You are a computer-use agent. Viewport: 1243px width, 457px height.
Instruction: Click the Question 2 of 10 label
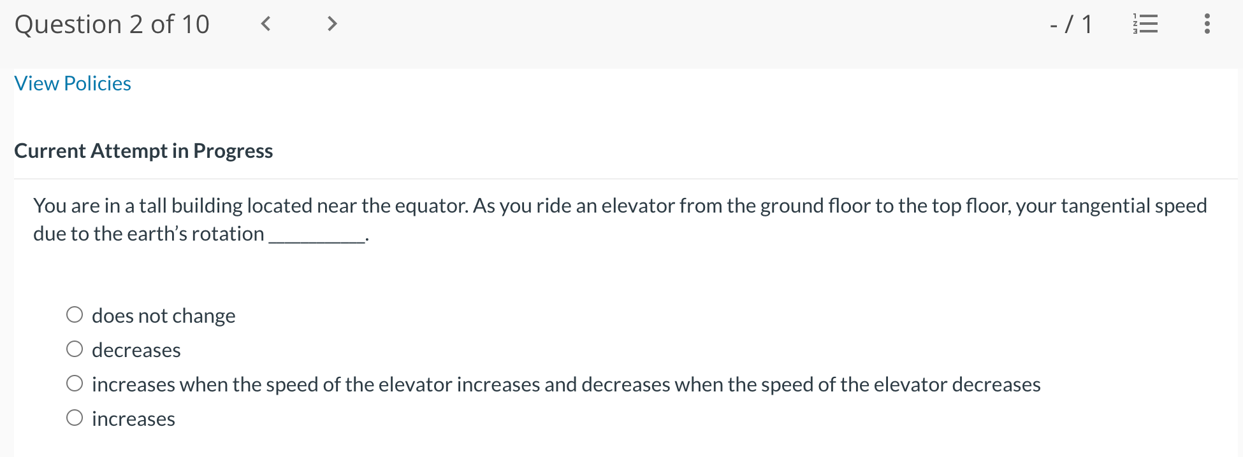point(112,24)
